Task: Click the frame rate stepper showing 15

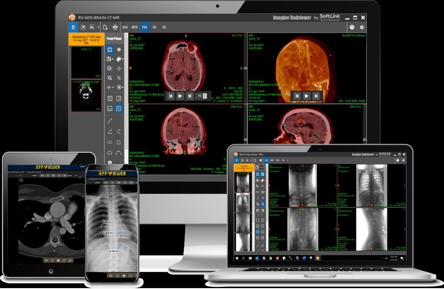Action: click(x=202, y=96)
